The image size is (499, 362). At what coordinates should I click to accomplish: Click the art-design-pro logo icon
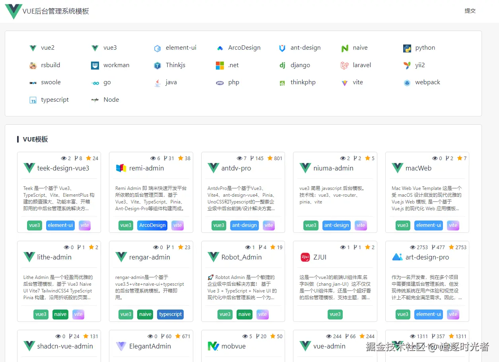click(397, 257)
